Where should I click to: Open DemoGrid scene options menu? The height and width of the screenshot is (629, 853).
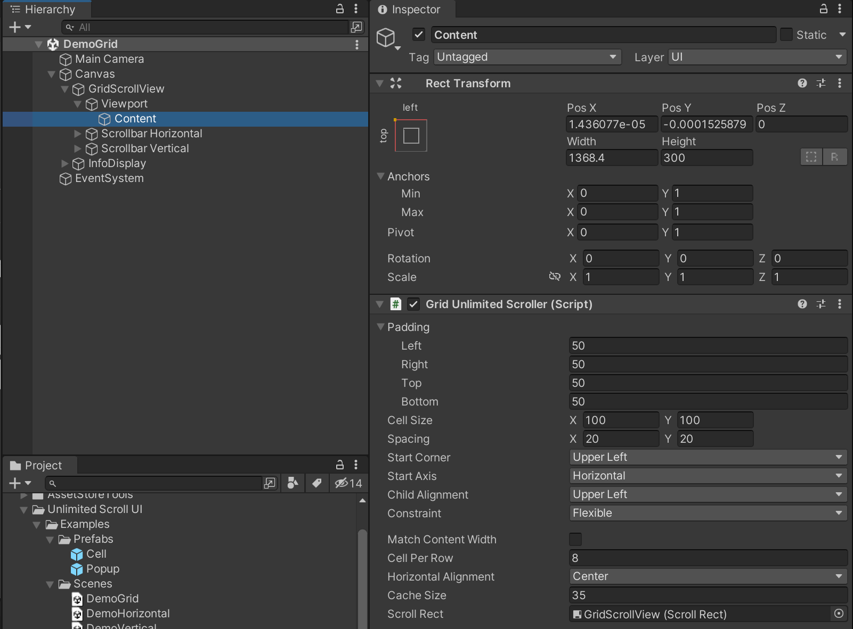click(357, 45)
